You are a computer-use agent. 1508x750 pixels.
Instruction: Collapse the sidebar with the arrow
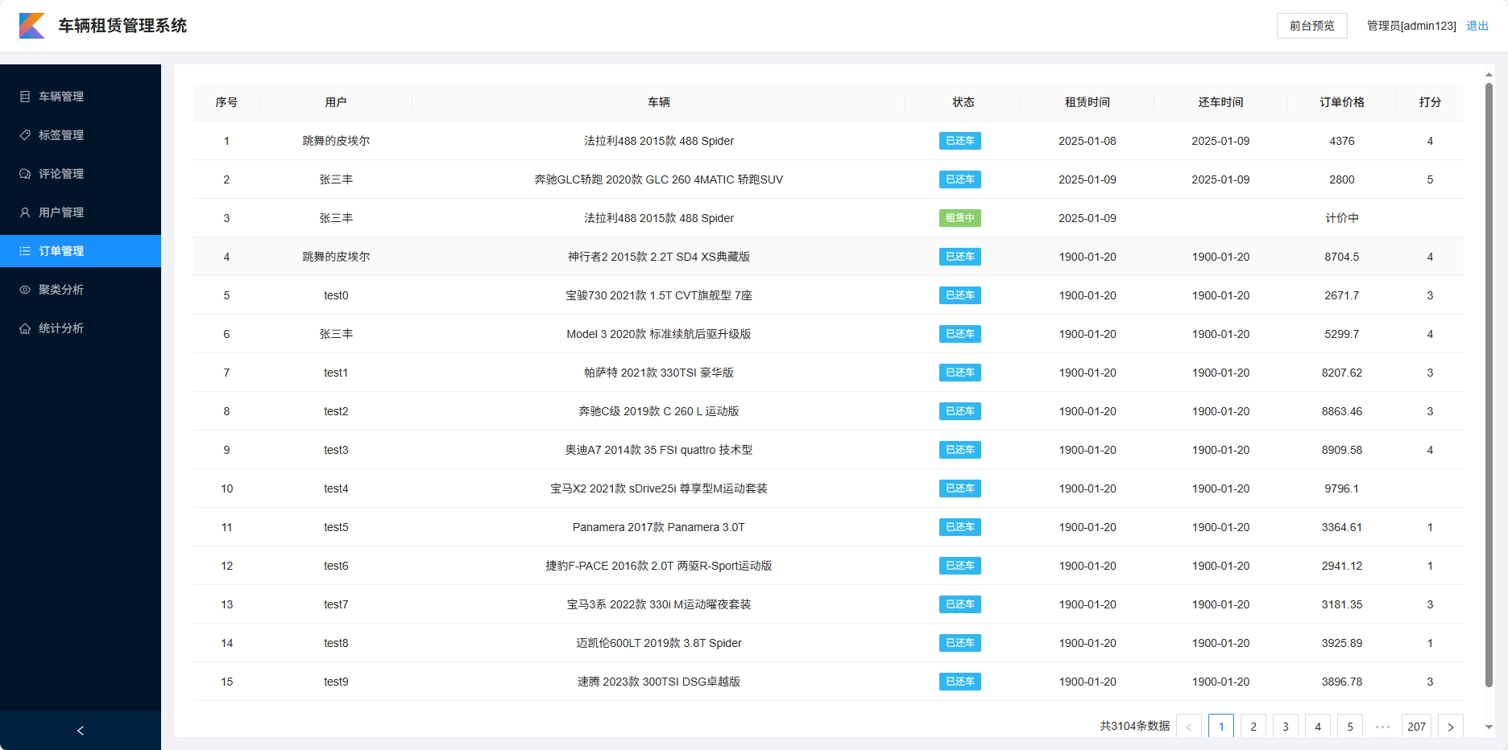81,731
